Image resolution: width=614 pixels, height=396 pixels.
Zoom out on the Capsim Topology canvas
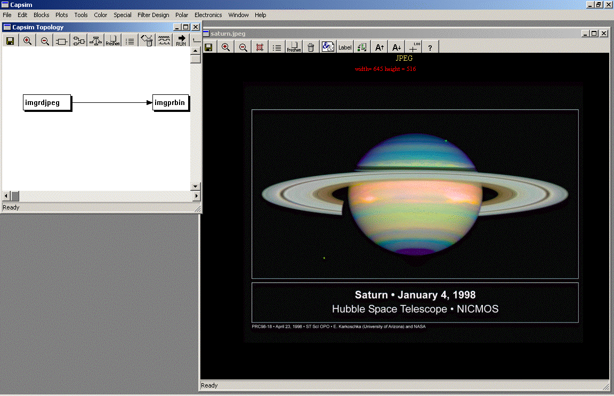tap(45, 41)
